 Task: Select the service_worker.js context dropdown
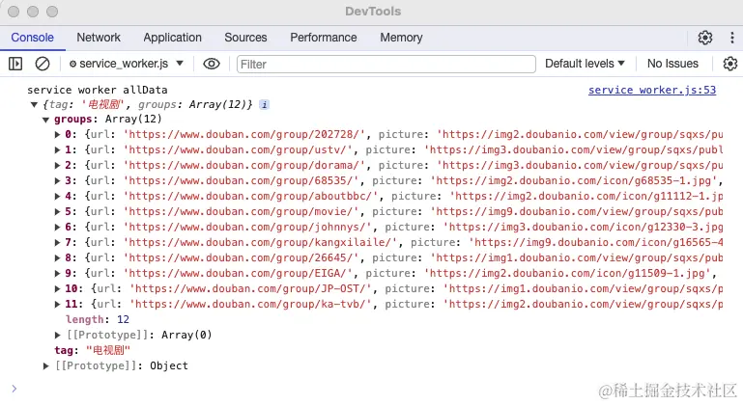126,64
